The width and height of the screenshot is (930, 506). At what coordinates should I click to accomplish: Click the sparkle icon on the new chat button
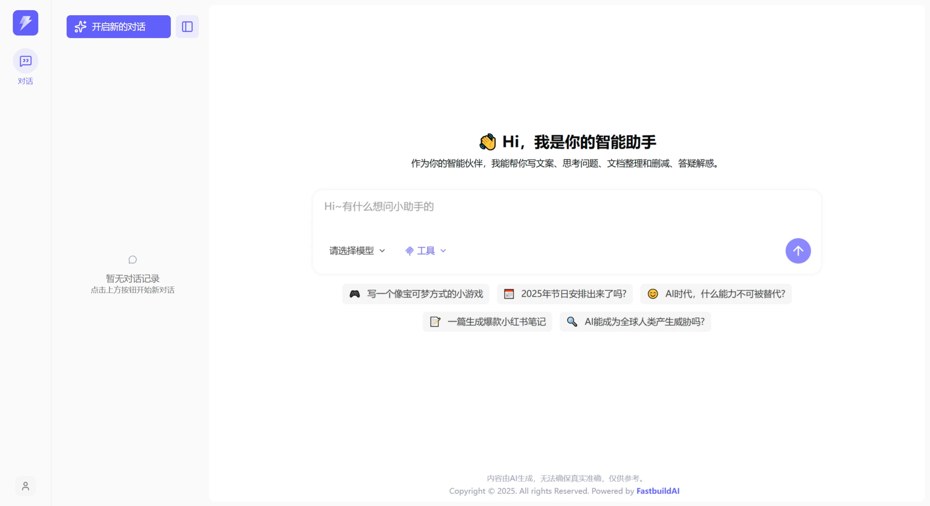80,26
